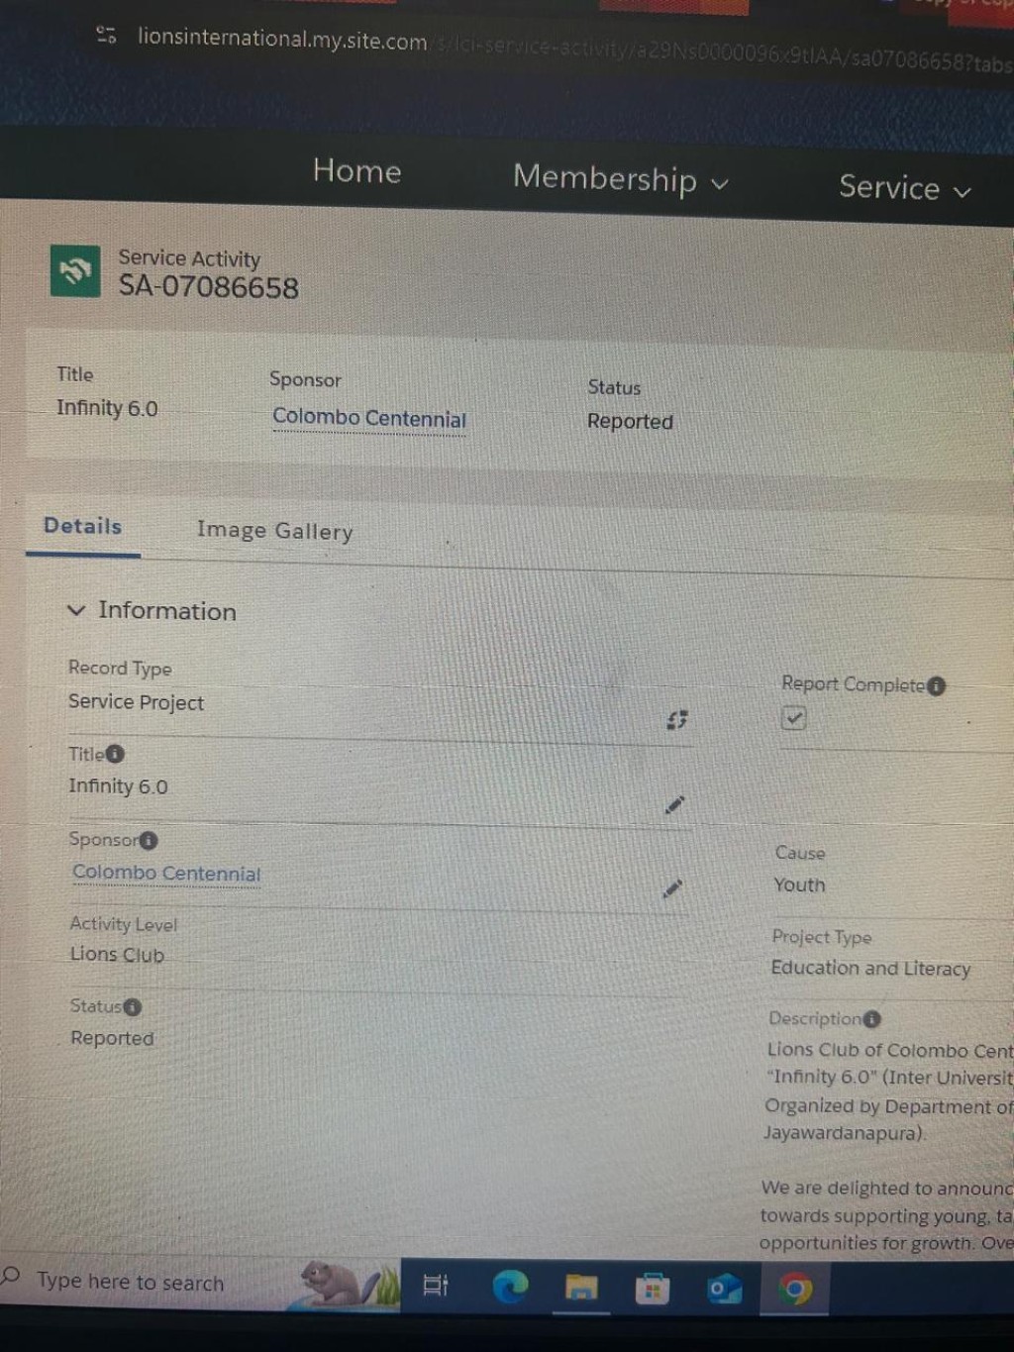Show info tooltip for Sponsor field
This screenshot has width=1014, height=1352.
click(x=149, y=840)
